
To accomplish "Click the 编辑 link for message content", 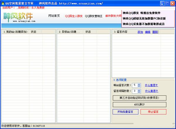I will coord(148,32).
